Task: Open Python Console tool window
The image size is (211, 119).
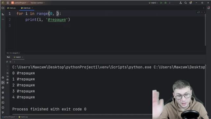Action: click(x=3, y=88)
